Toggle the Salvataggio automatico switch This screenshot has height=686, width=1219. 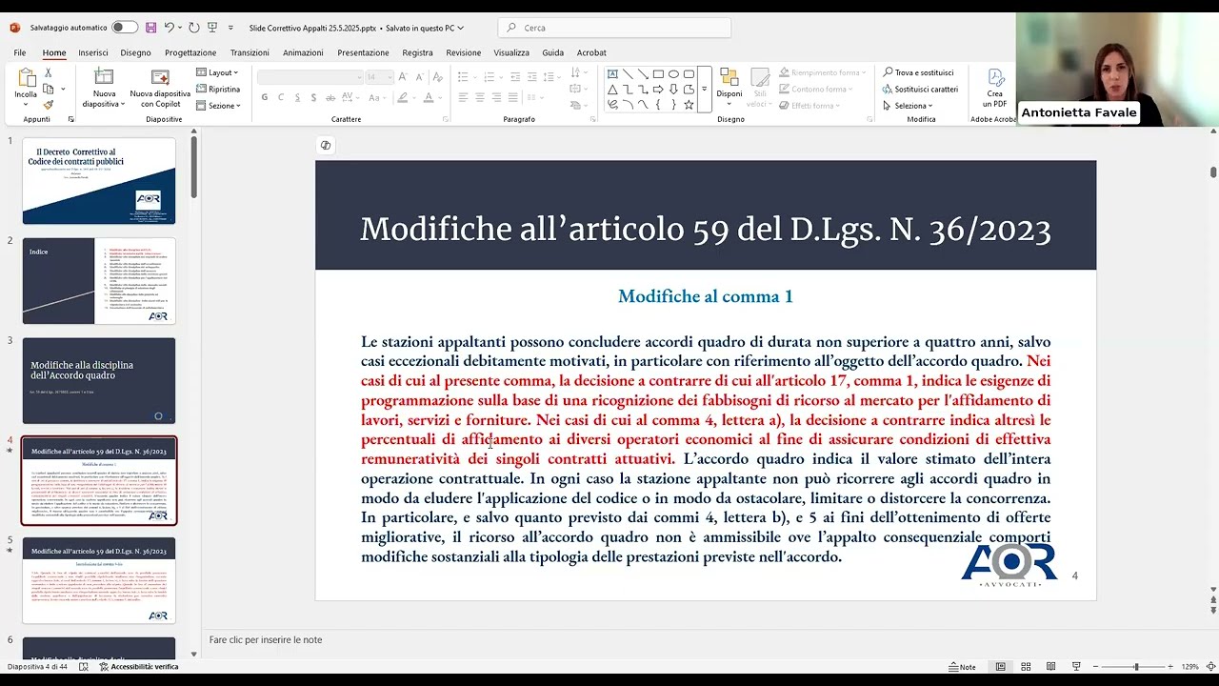tap(124, 28)
